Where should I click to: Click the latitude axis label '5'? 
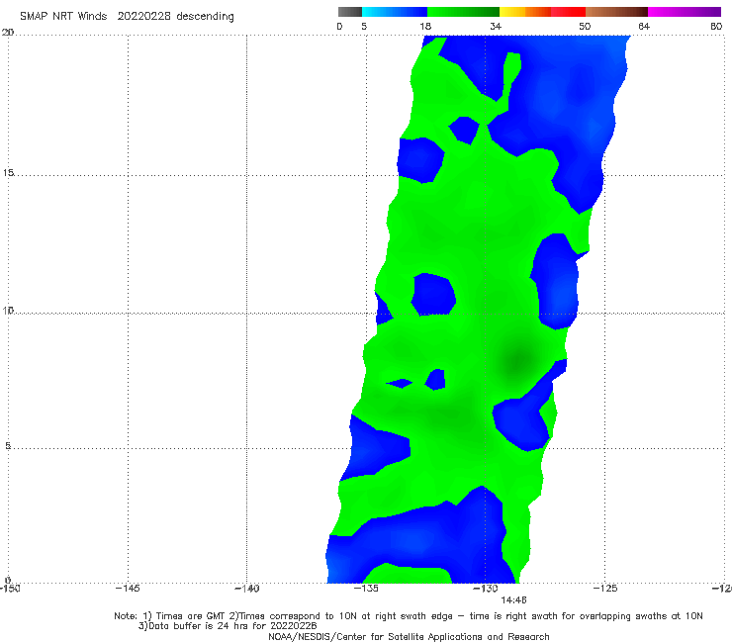tap(8, 445)
